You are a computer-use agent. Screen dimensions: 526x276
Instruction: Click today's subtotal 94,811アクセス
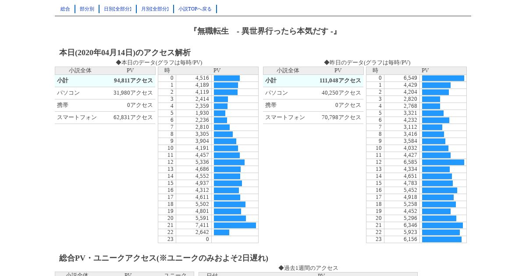click(x=133, y=81)
